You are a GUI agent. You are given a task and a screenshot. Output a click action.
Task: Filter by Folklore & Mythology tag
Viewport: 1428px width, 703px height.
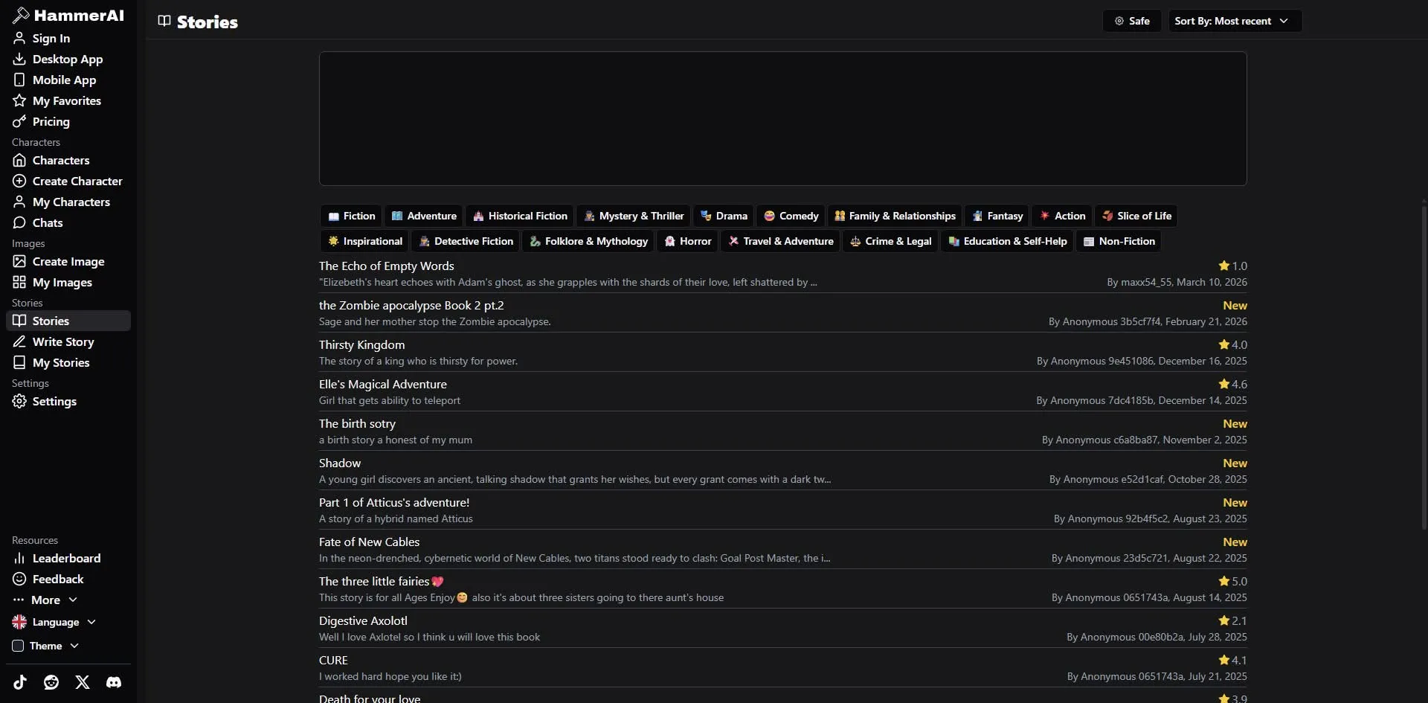click(588, 241)
